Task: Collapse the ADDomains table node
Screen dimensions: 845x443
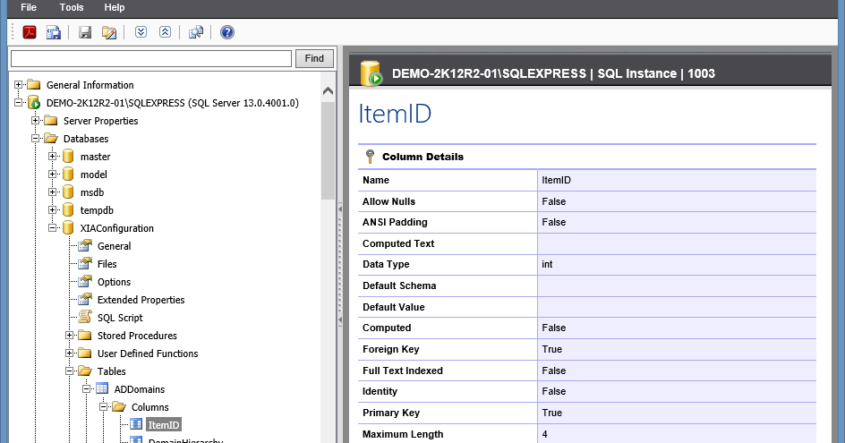Action: point(86,388)
